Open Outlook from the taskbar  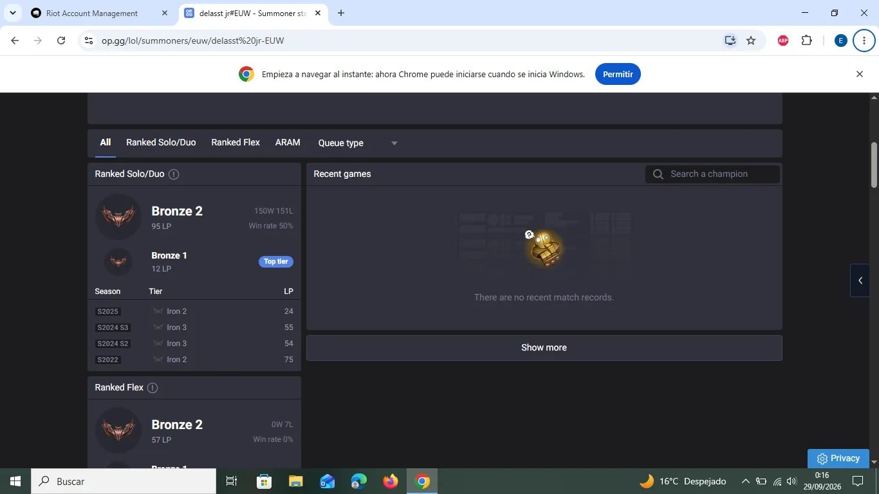328,481
